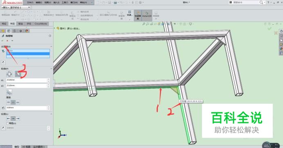Switch to the 运动算例 1 tab
Image resolution: width=283 pixels, height=148 pixels.
pyautogui.click(x=39, y=146)
